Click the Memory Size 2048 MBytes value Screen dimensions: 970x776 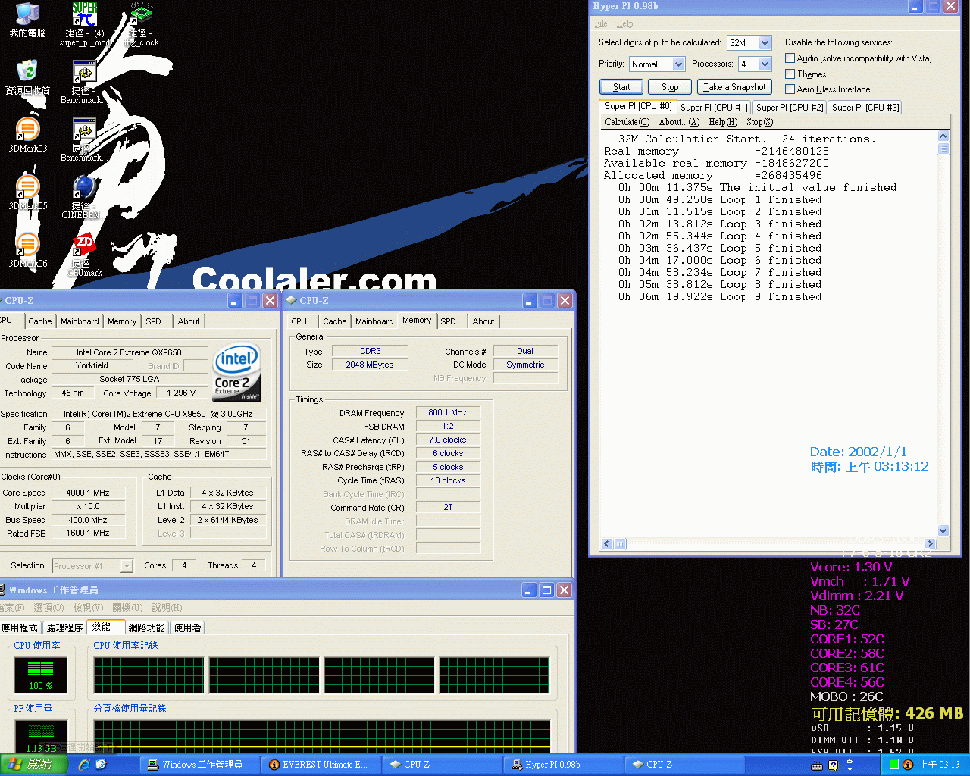[x=370, y=365]
